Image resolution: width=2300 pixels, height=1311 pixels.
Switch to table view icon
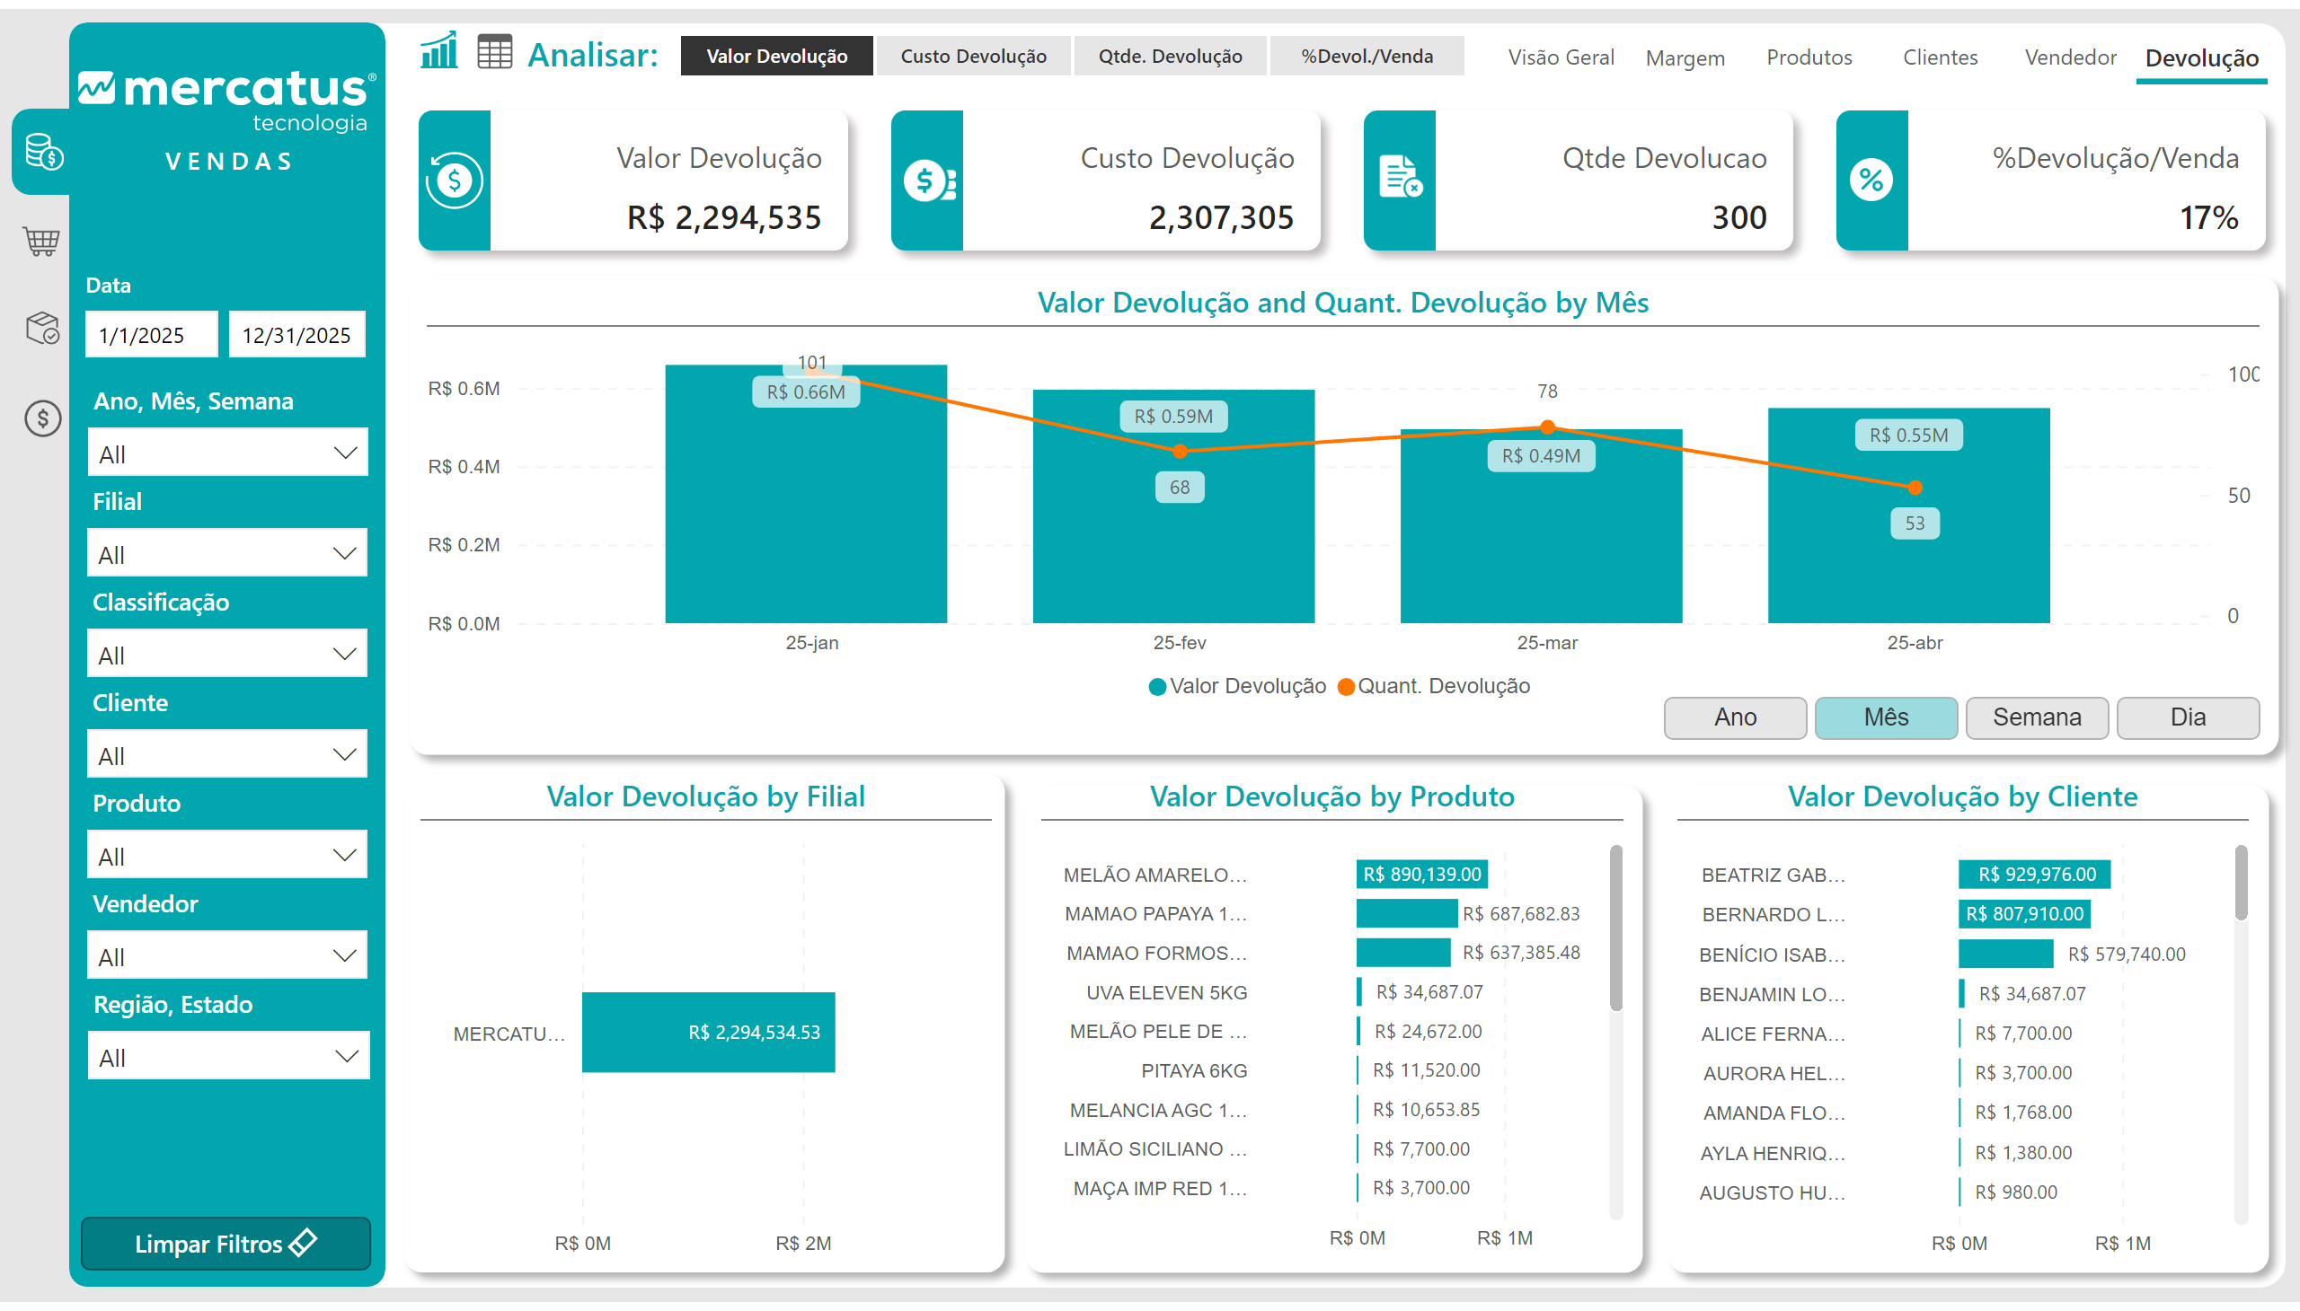coord(495,52)
